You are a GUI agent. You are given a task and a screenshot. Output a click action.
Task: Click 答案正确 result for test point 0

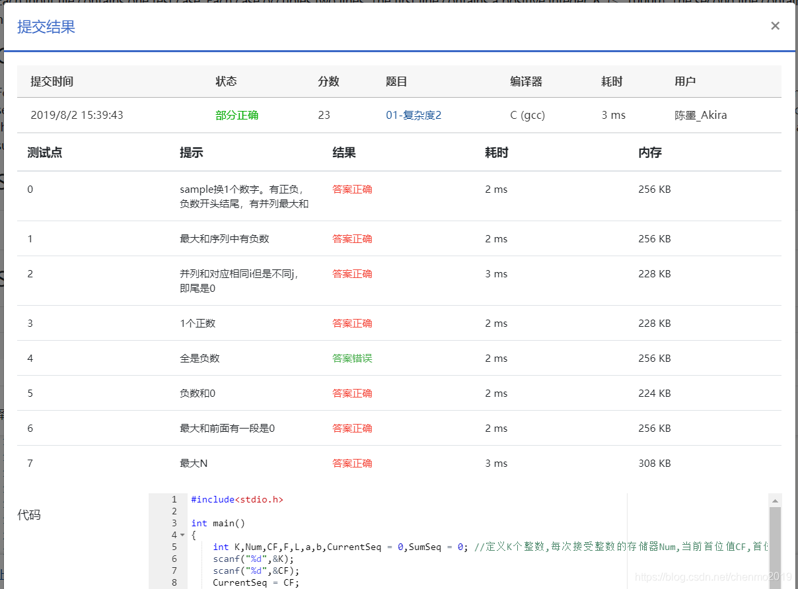(x=352, y=190)
